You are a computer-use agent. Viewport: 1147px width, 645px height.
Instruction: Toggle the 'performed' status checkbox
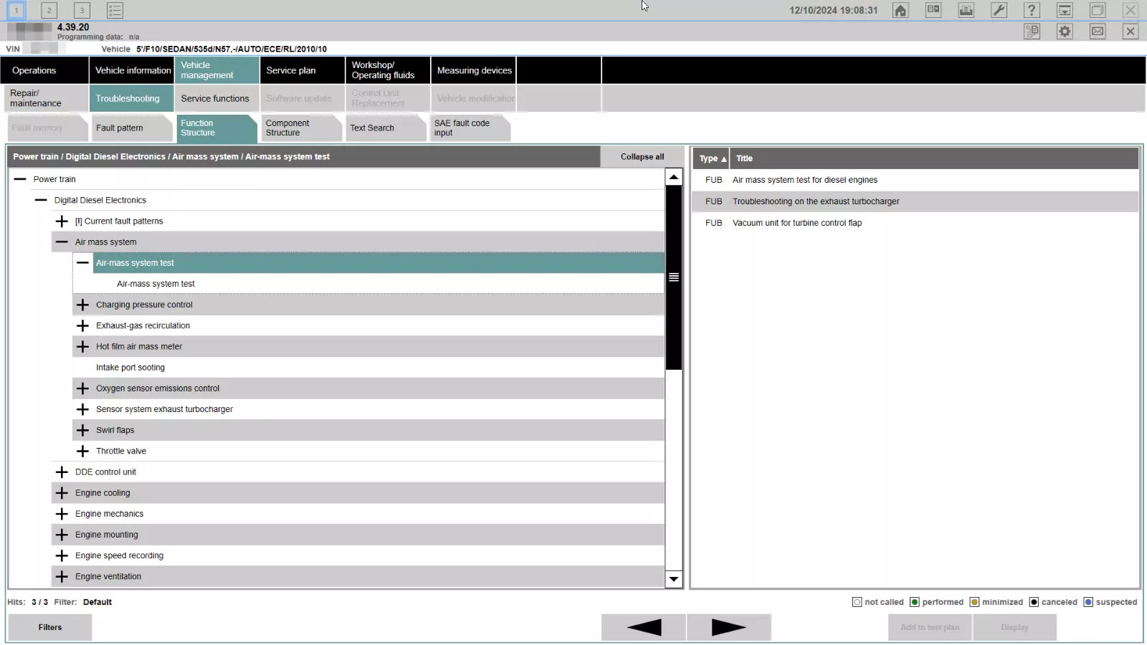coord(914,602)
